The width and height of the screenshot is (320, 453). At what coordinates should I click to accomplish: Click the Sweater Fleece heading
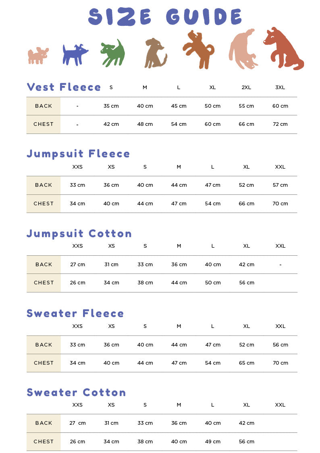click(75, 313)
